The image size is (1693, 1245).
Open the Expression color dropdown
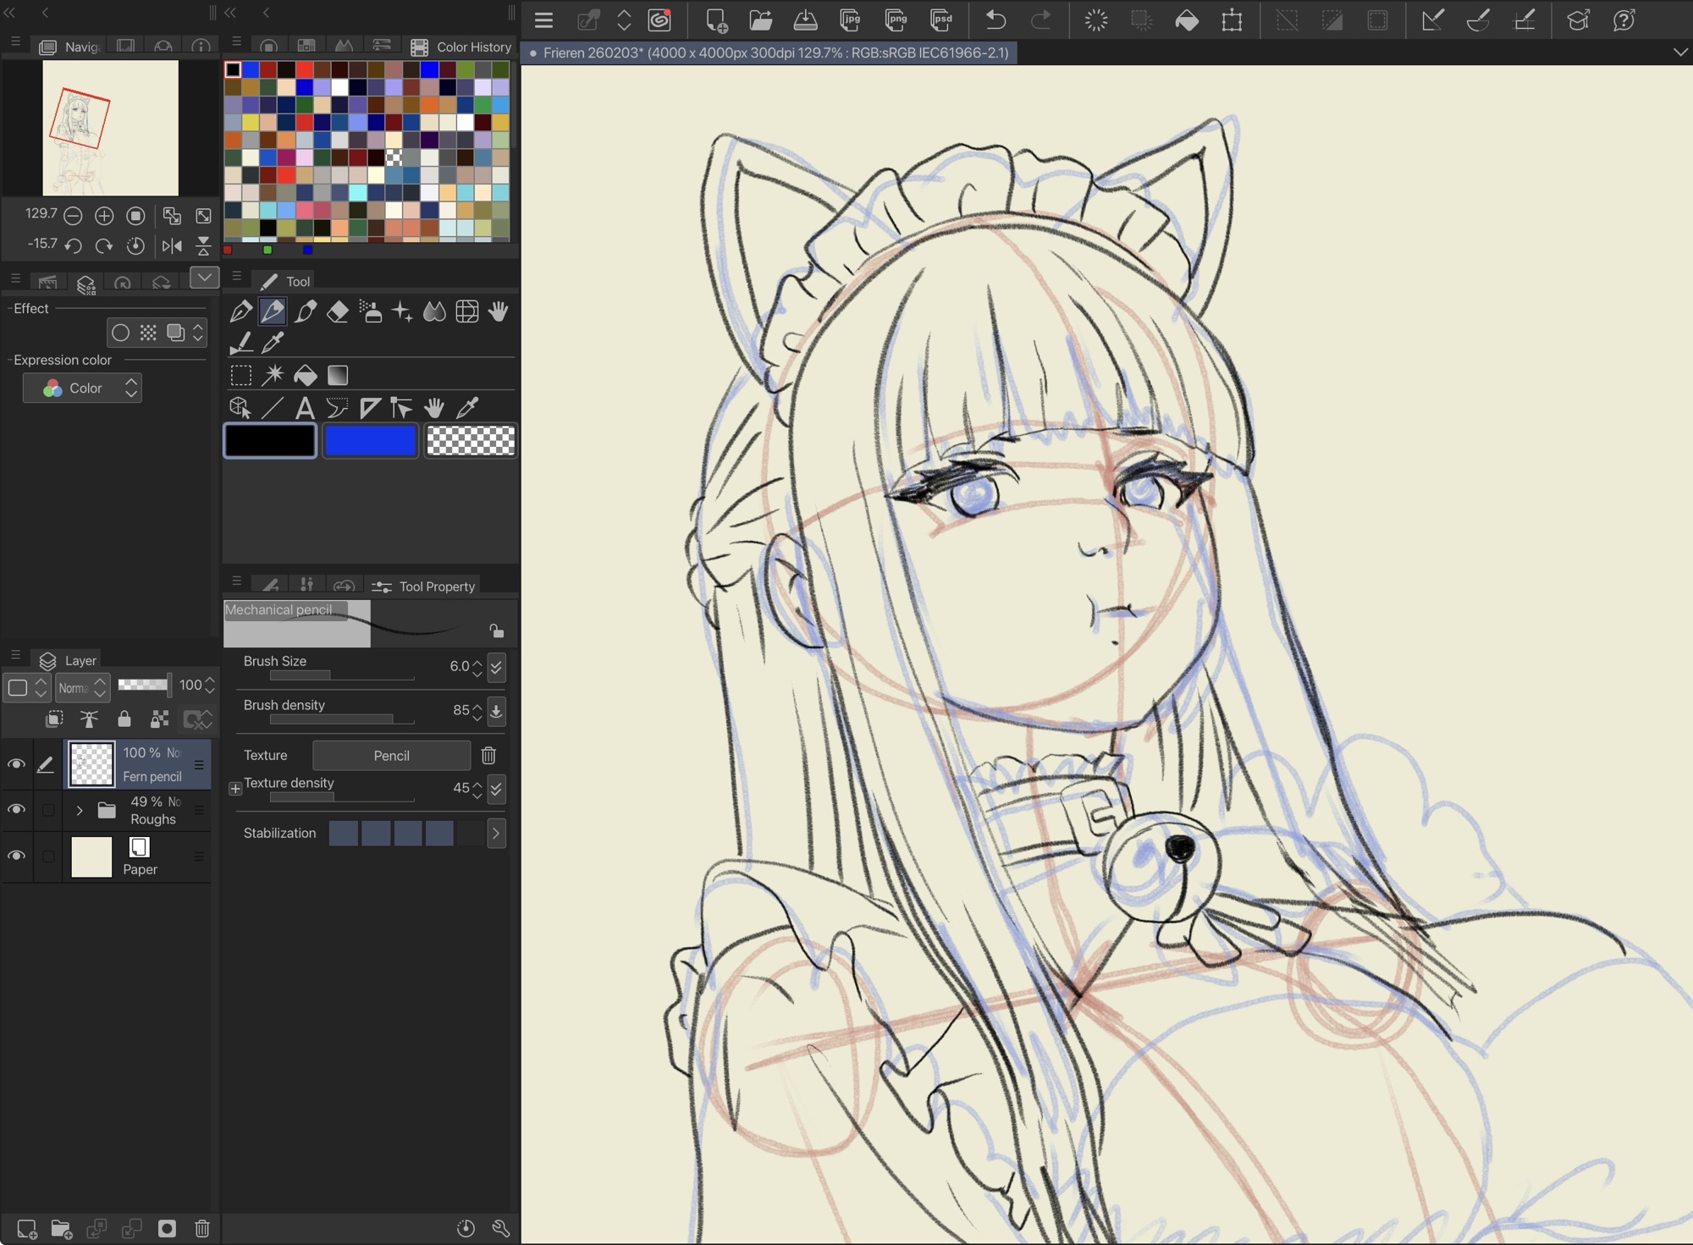[82, 388]
